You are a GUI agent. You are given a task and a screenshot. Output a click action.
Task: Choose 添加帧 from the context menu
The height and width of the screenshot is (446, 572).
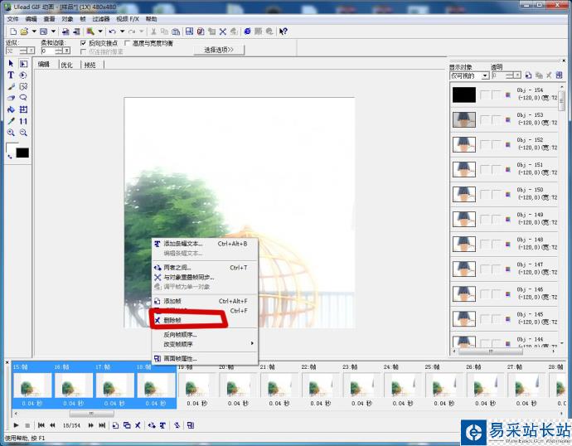click(205, 301)
